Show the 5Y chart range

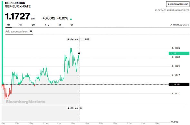[72, 25]
